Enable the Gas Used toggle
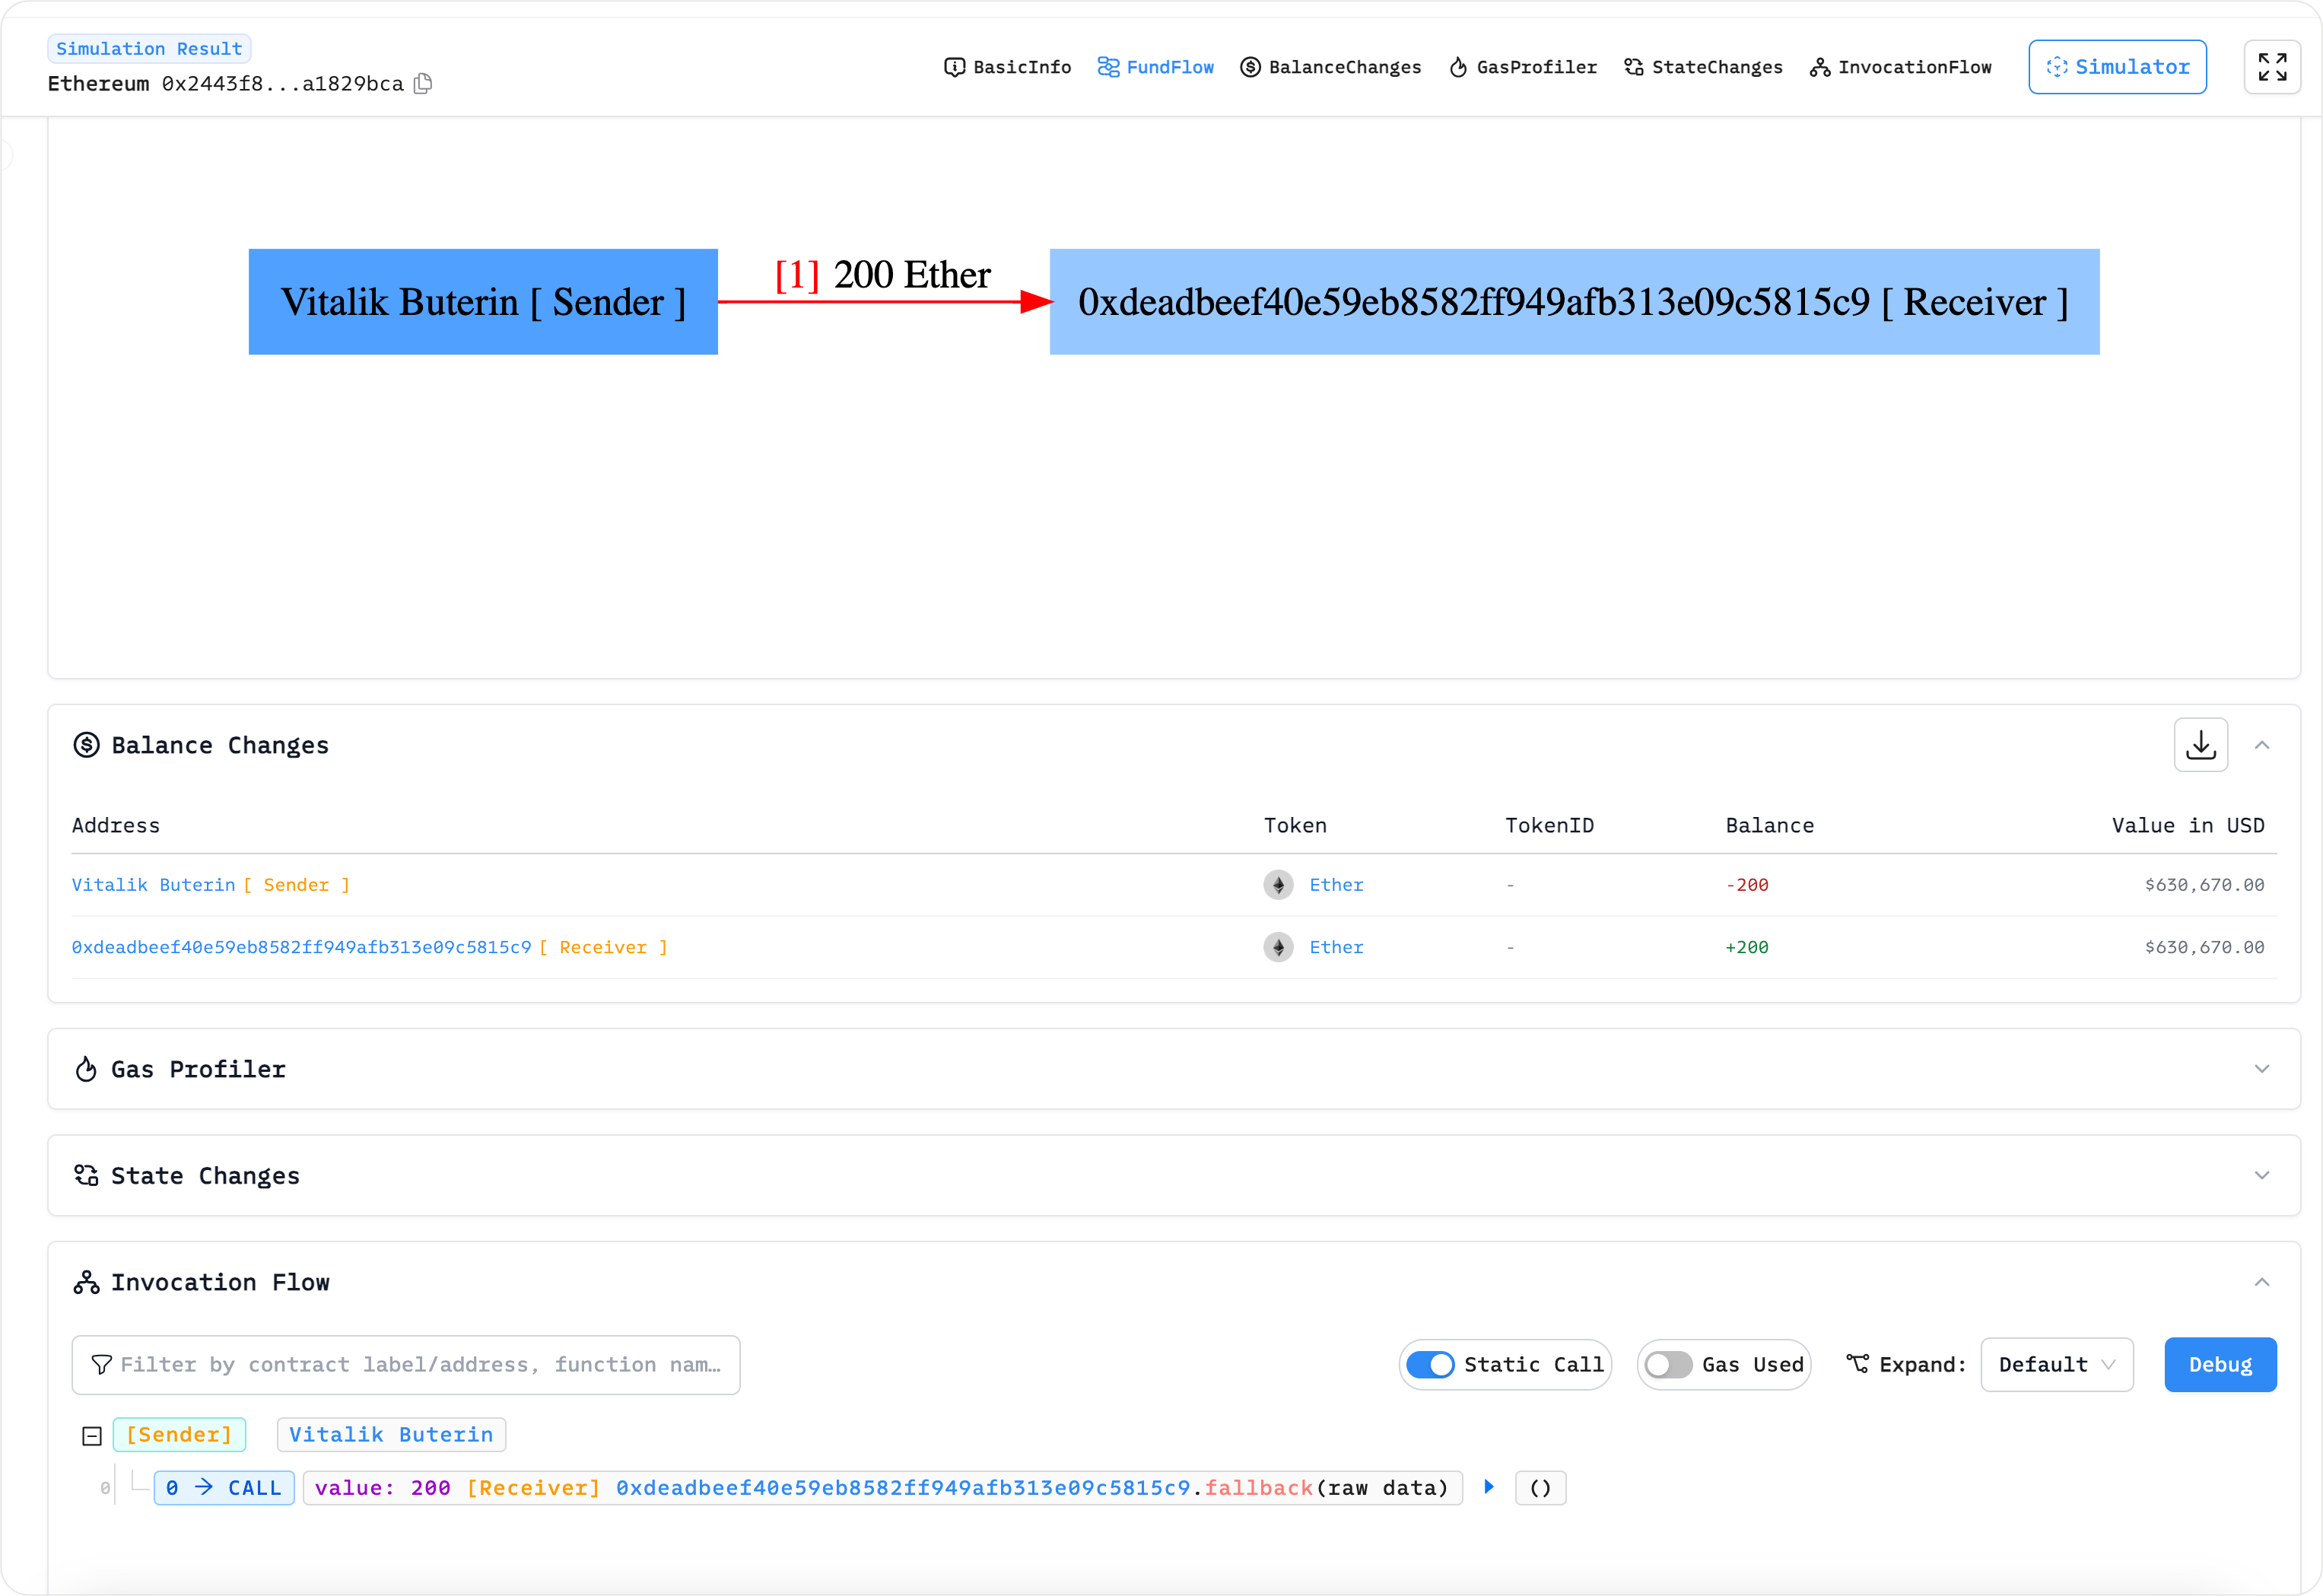Image resolution: width=2323 pixels, height=1596 pixels. tap(1668, 1365)
